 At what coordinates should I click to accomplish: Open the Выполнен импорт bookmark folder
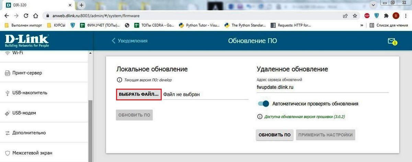click(23, 25)
